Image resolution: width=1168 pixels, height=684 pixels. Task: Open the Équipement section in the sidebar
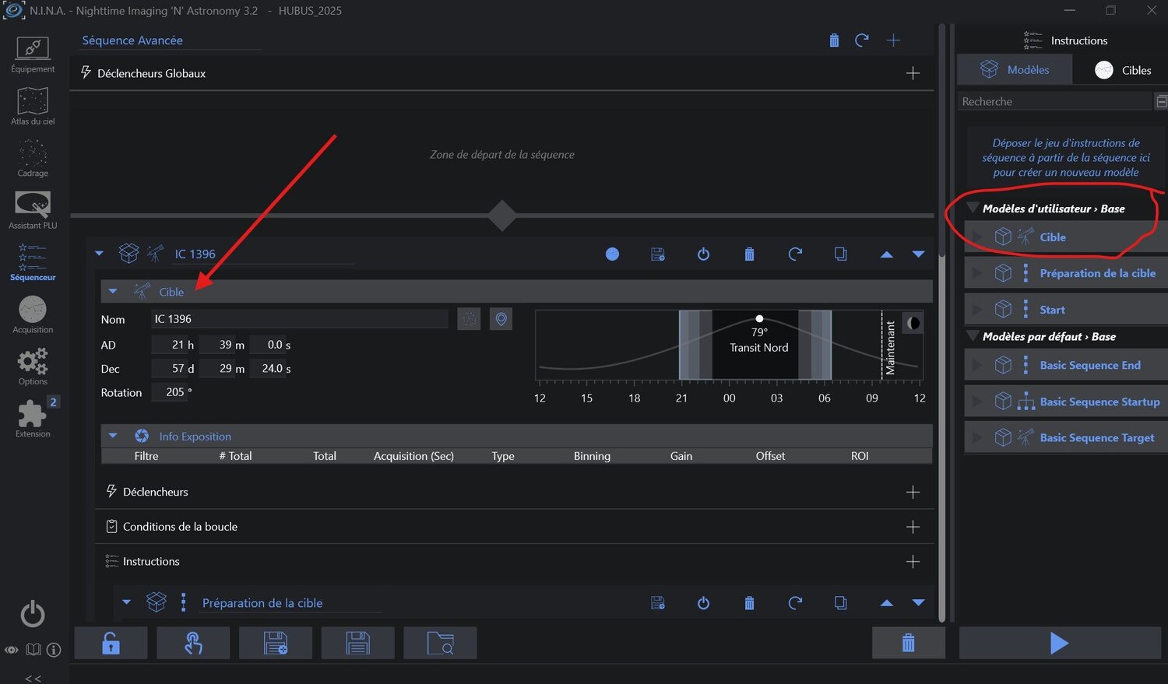click(33, 54)
